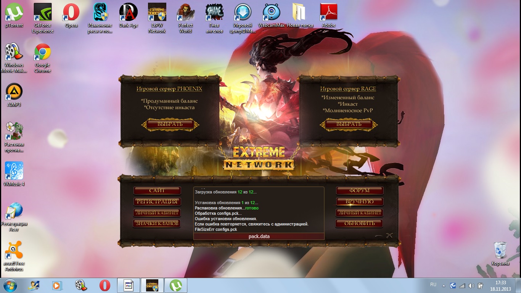Screen dimensions: 521x293
Task: Minimize the launcher with the dash icon
Action: click(379, 236)
